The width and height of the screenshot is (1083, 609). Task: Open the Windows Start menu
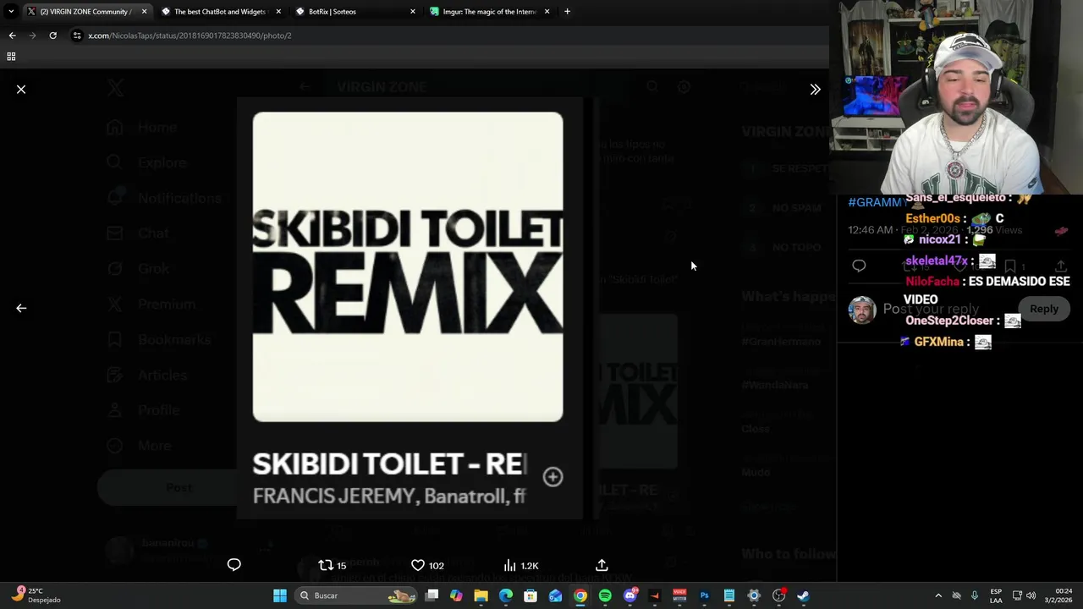[280, 595]
